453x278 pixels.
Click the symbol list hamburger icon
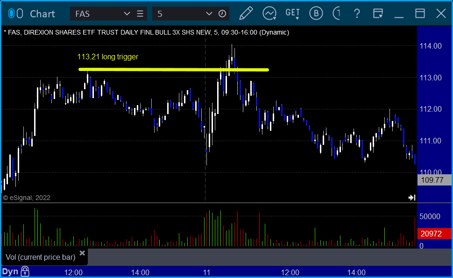(140, 14)
